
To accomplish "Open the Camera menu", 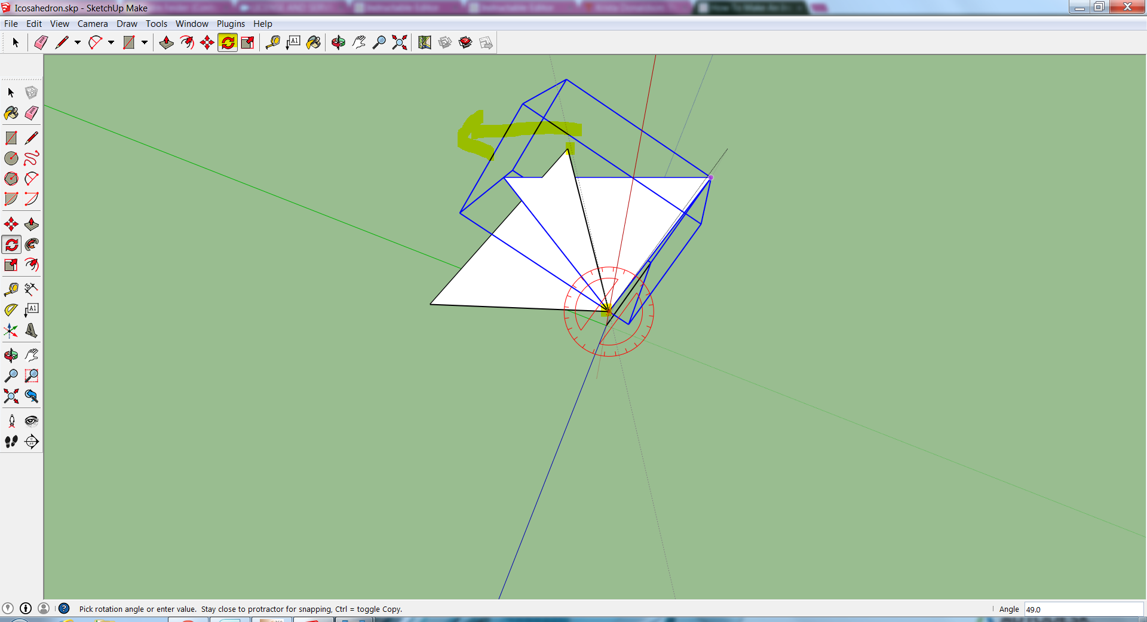I will click(93, 24).
